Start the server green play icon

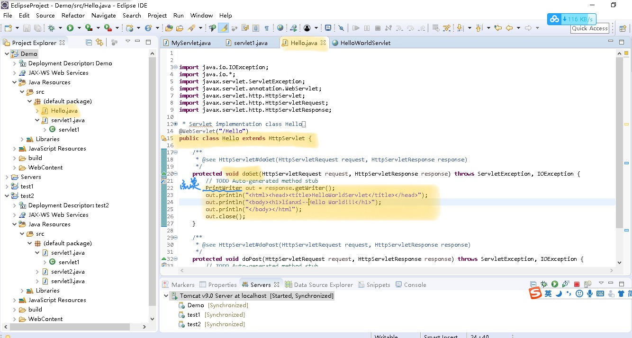555,284
